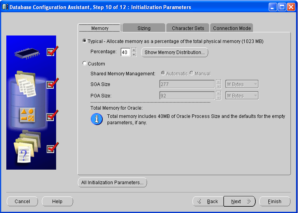Screen dimensions: 298x213
Task: Click the checkmark beside the question mark folders
Action: (x=52, y=148)
